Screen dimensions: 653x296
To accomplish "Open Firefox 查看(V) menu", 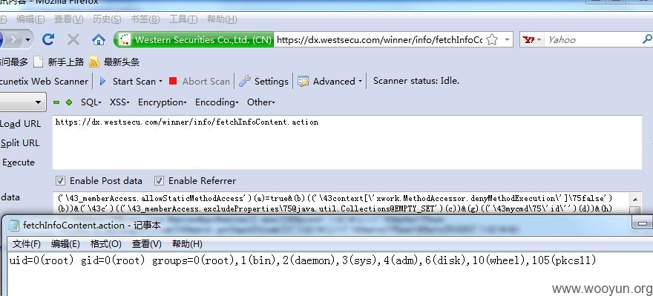I will (x=69, y=19).
